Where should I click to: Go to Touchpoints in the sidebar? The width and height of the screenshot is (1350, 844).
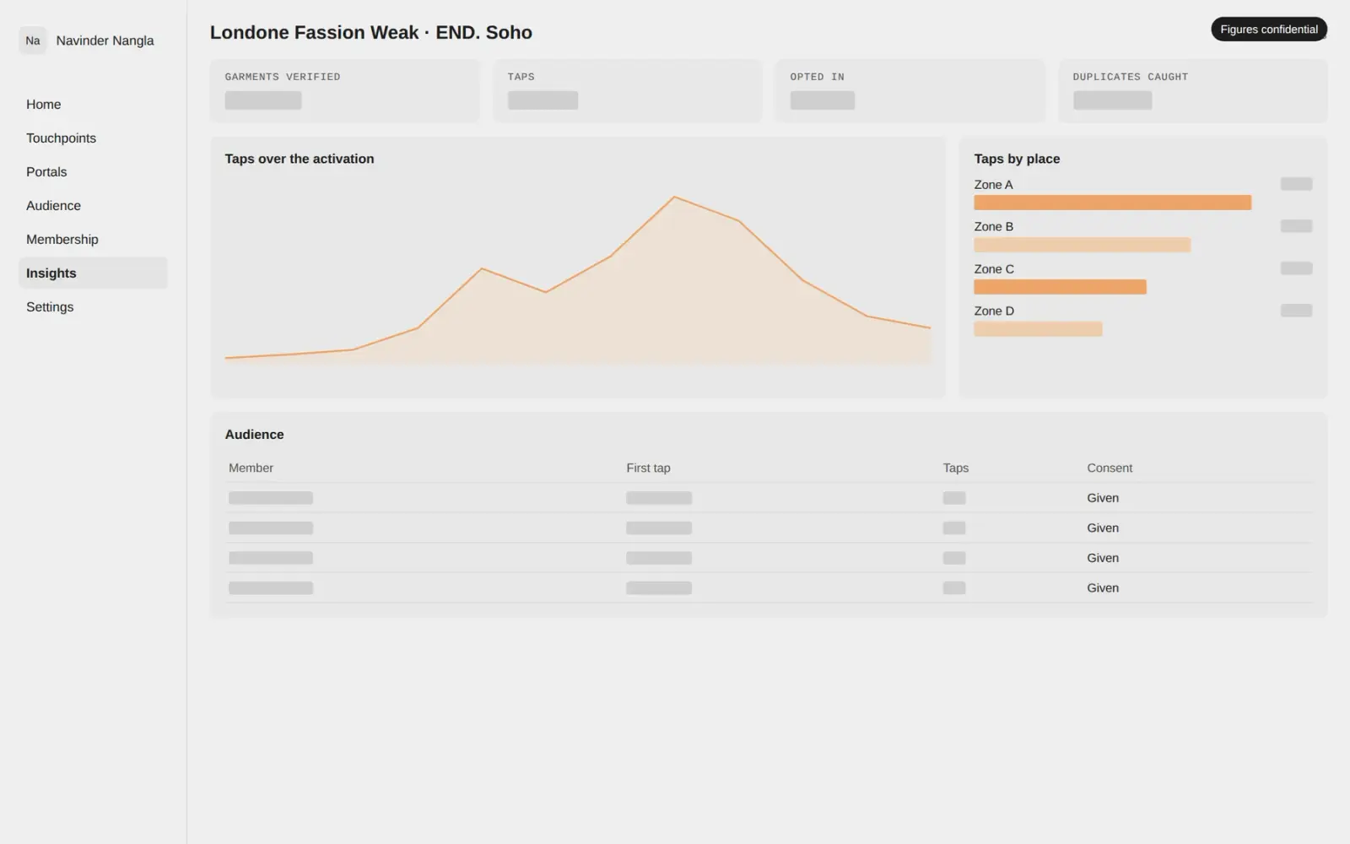click(x=93, y=138)
